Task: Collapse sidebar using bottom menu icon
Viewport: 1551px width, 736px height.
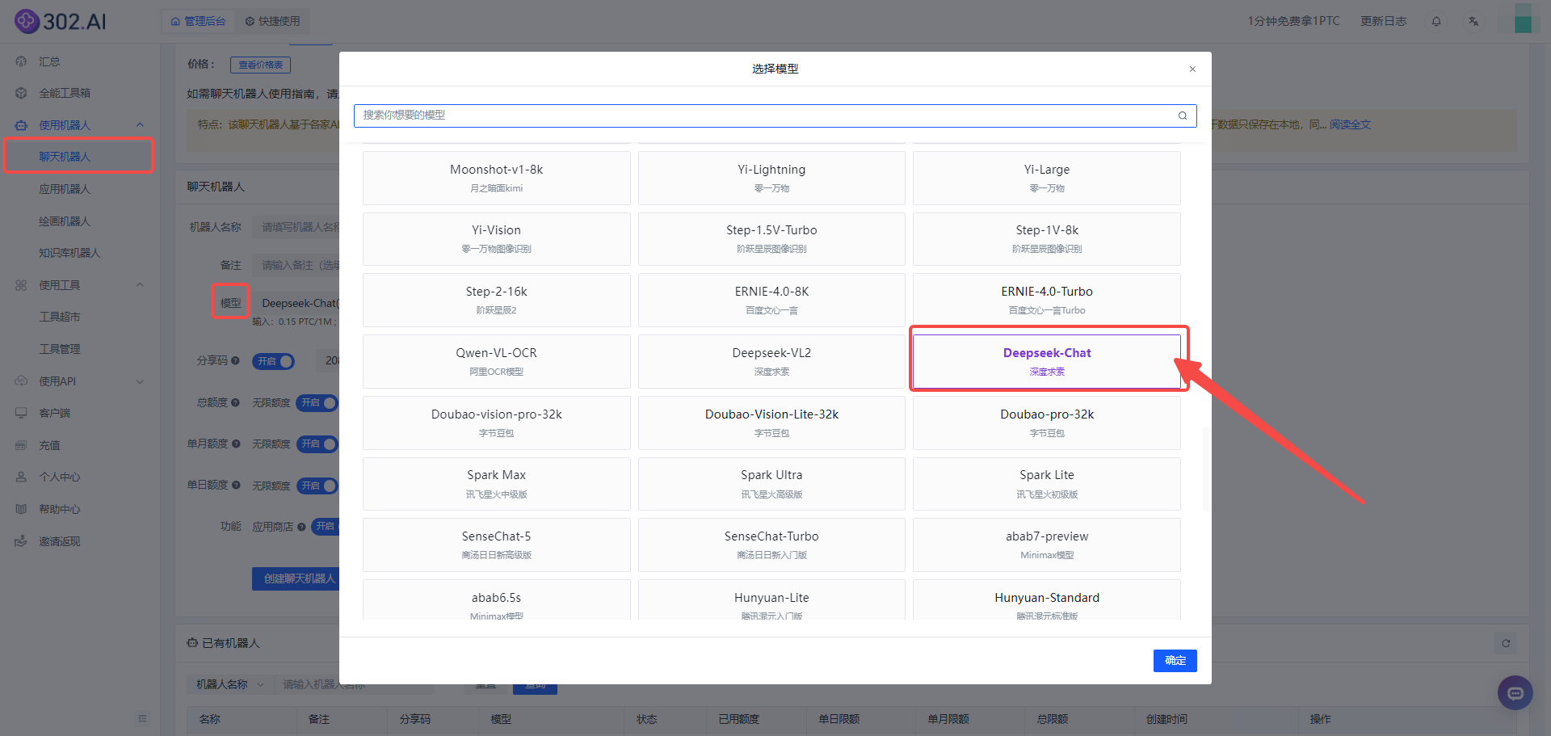Action: [x=142, y=718]
